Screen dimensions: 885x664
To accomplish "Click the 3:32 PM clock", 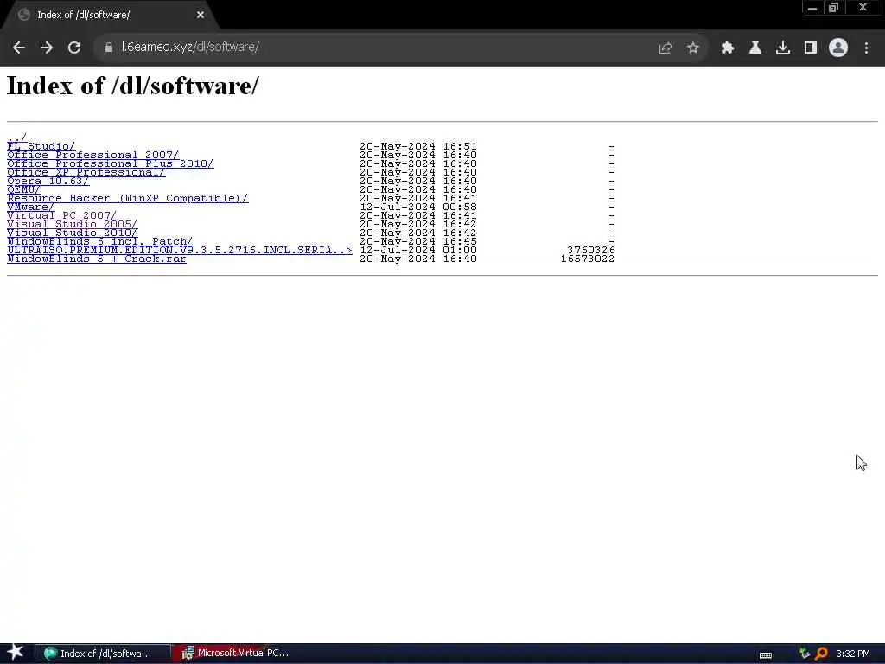I will (853, 654).
